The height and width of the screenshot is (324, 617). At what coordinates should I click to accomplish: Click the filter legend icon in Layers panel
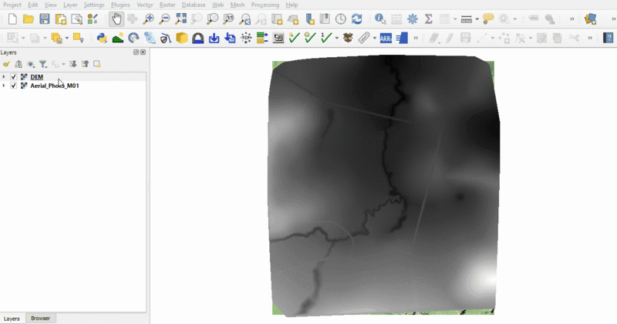pos(43,65)
